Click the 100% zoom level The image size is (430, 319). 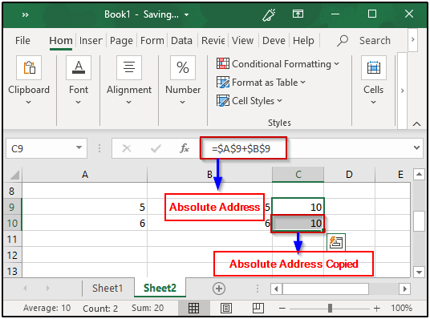pos(401,308)
